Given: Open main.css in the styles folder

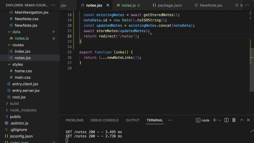Looking at the screenshot, I should click(23, 77).
